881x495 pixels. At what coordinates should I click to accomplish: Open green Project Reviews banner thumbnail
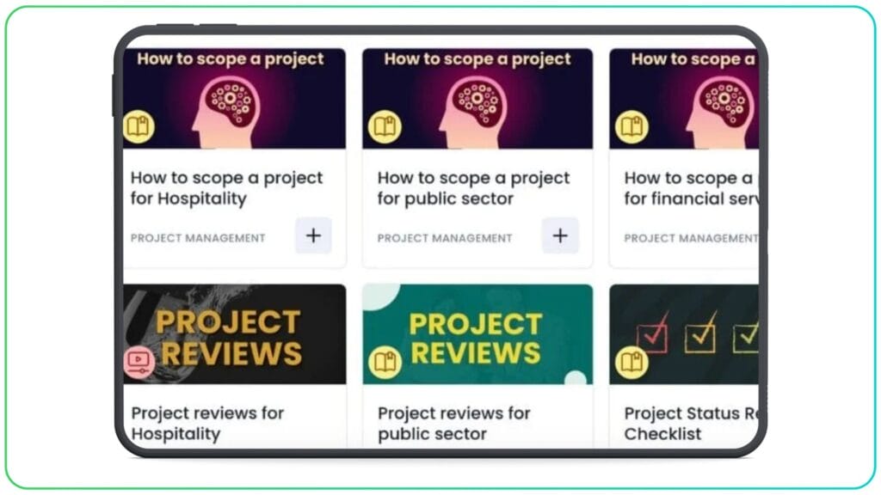(477, 334)
